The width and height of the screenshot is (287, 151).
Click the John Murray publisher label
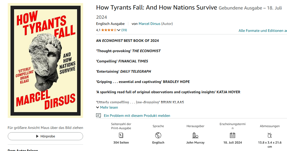click(195, 143)
